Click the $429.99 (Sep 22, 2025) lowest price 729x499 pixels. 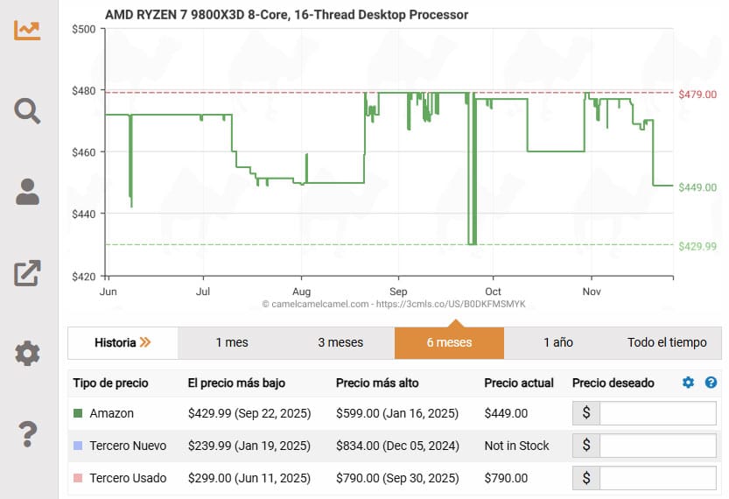[x=249, y=413]
